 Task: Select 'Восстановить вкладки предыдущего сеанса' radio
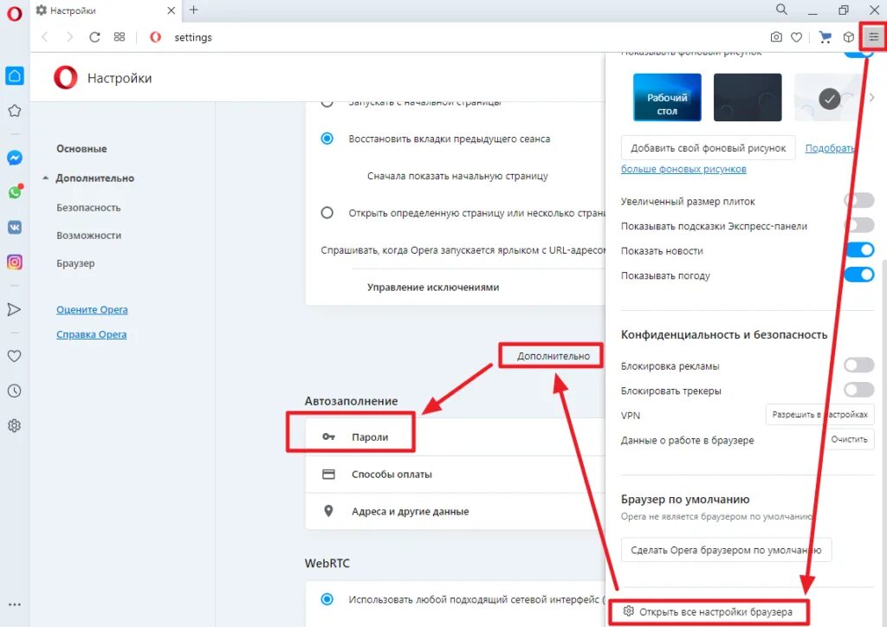point(327,139)
